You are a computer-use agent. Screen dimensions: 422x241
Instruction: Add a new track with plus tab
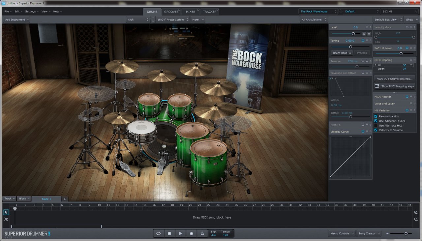65,199
